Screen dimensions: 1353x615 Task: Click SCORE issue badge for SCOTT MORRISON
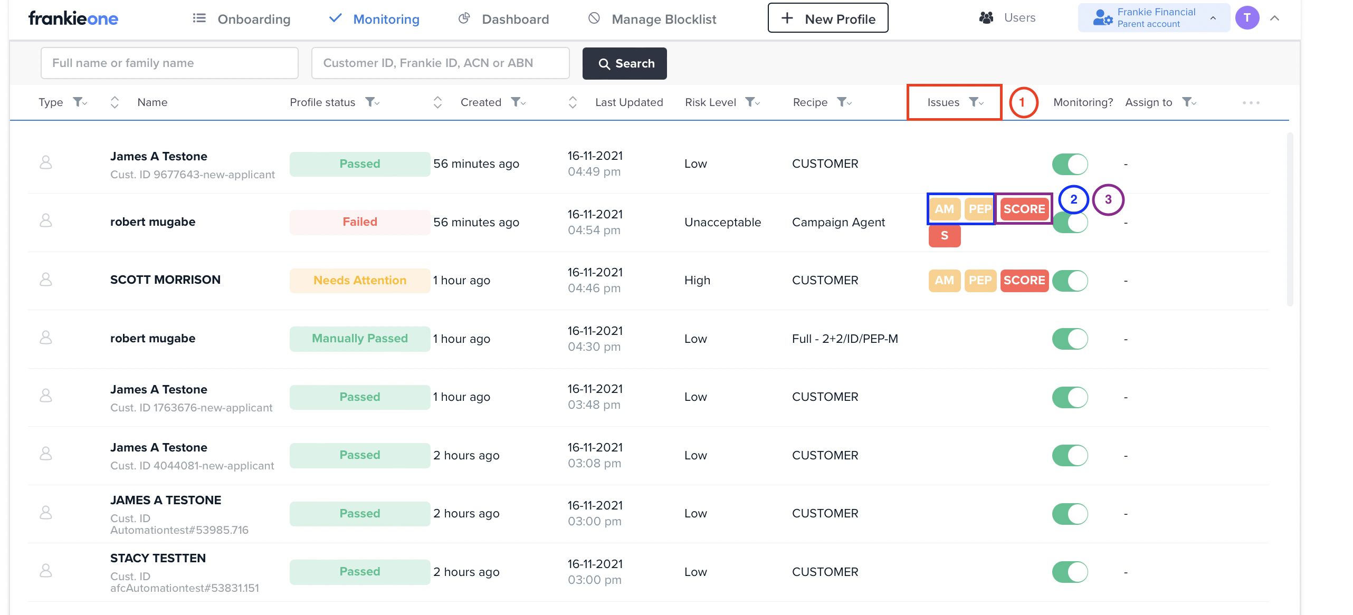pos(1024,280)
